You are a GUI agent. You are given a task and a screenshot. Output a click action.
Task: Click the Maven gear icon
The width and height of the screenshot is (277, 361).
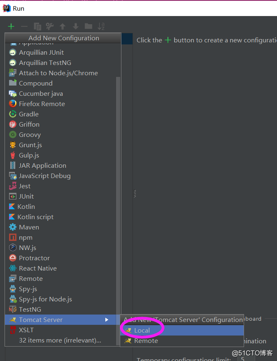(x=13, y=227)
